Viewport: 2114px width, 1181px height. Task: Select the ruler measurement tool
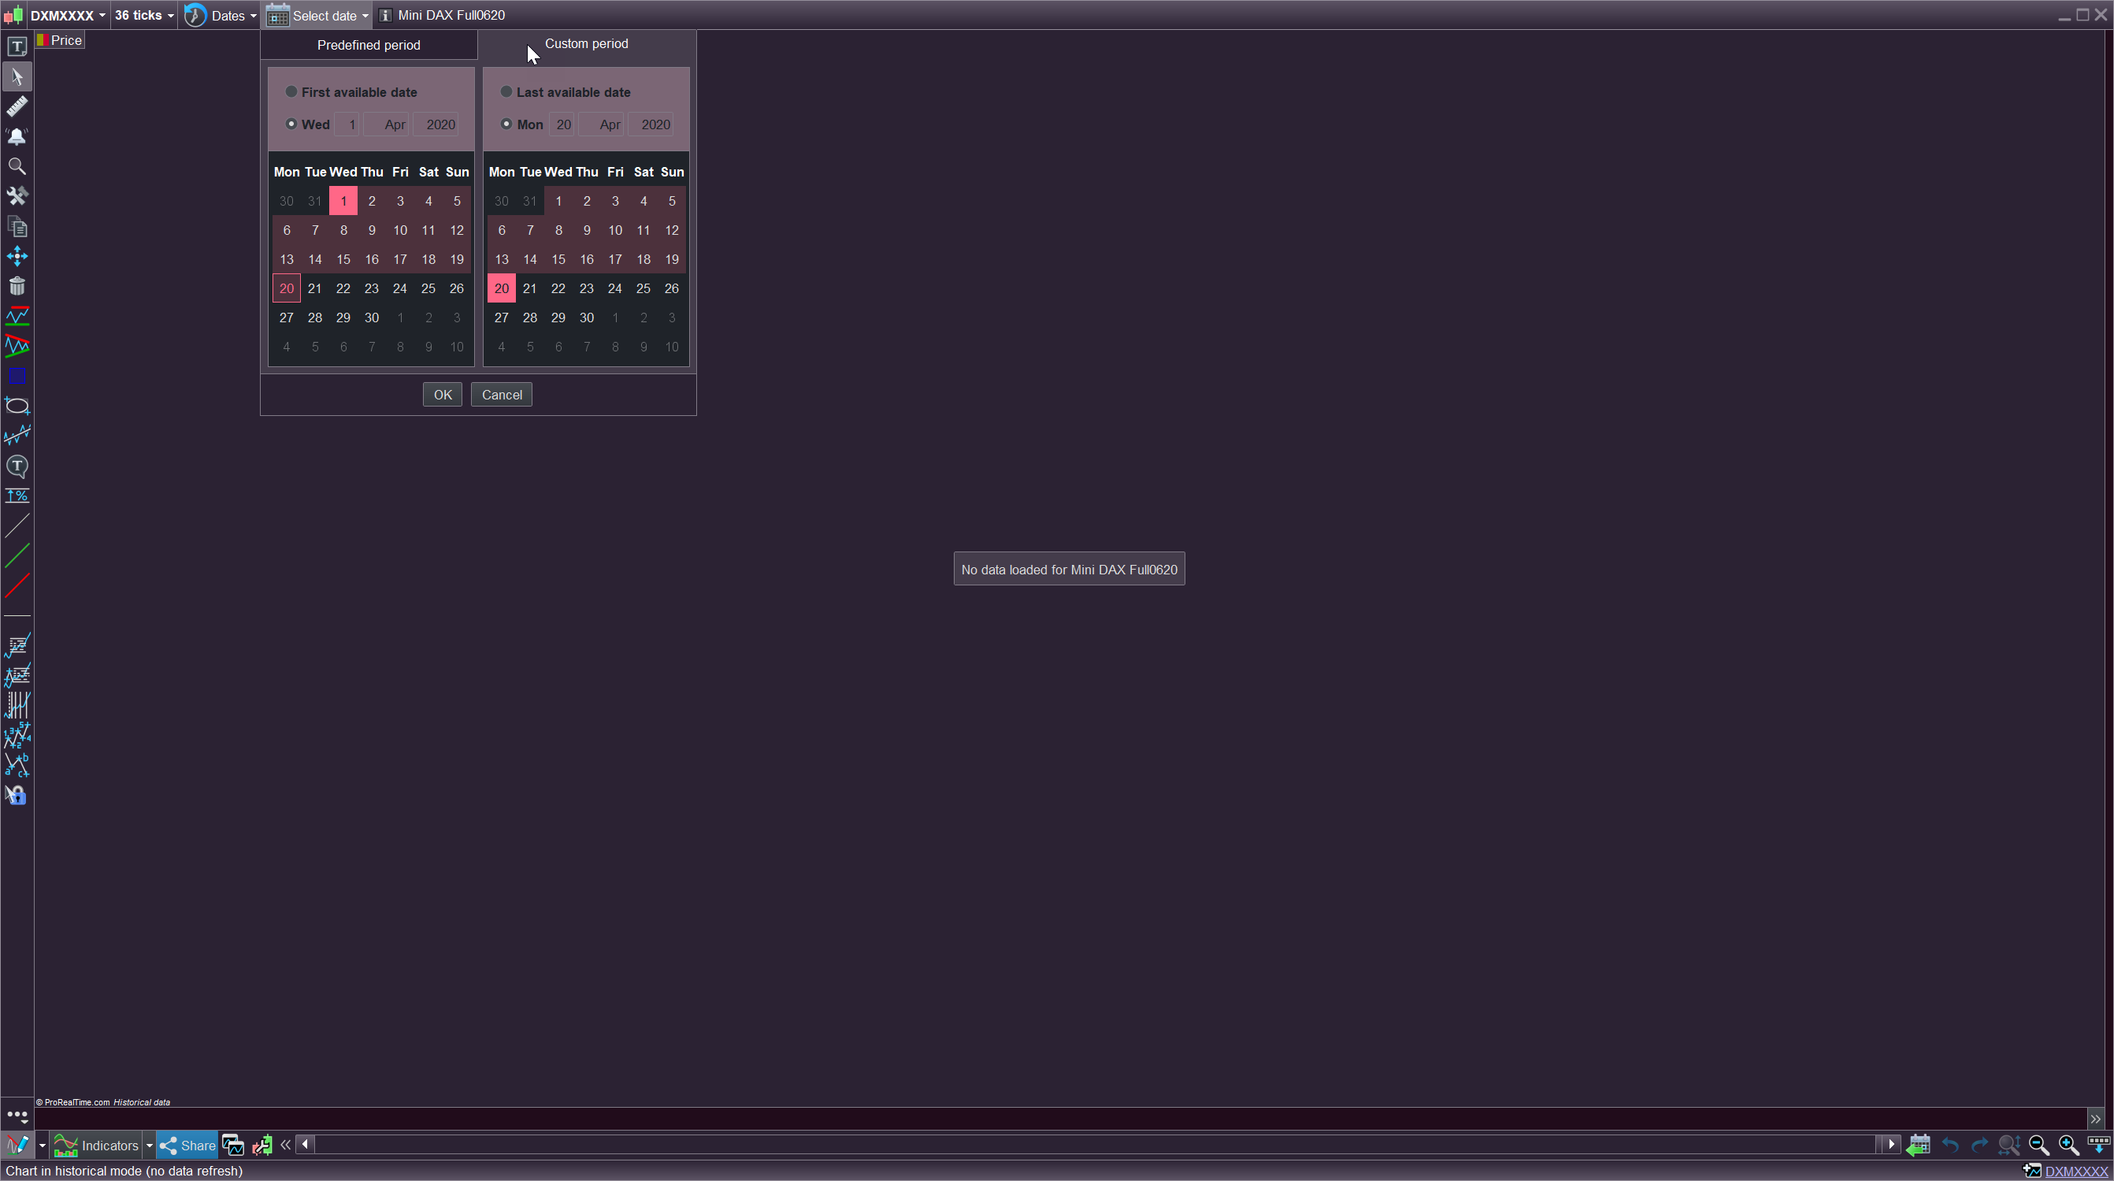tap(17, 106)
